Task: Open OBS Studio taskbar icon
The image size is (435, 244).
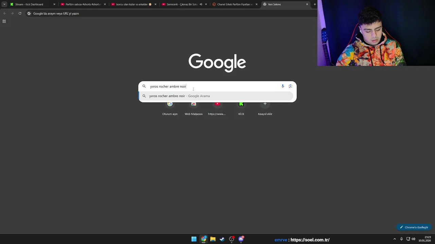Action: (232, 239)
